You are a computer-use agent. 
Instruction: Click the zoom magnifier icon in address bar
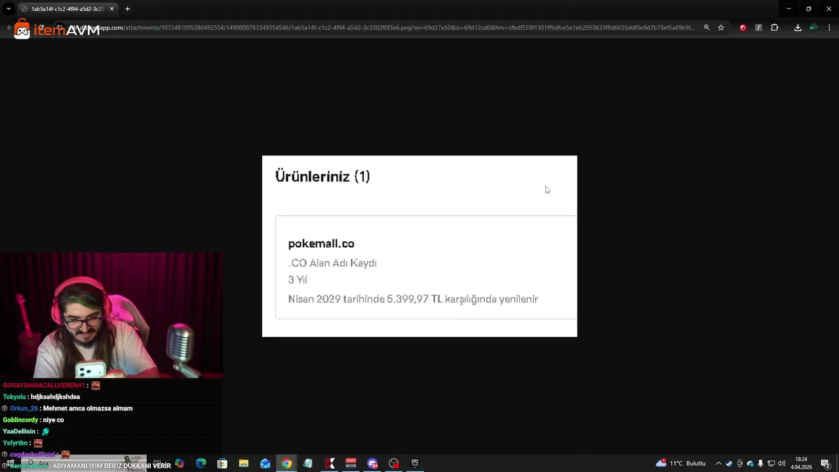(707, 28)
